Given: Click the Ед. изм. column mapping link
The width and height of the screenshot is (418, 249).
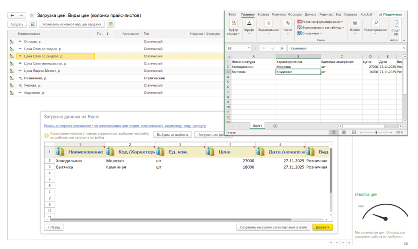Looking at the screenshot, I should point(178,152).
